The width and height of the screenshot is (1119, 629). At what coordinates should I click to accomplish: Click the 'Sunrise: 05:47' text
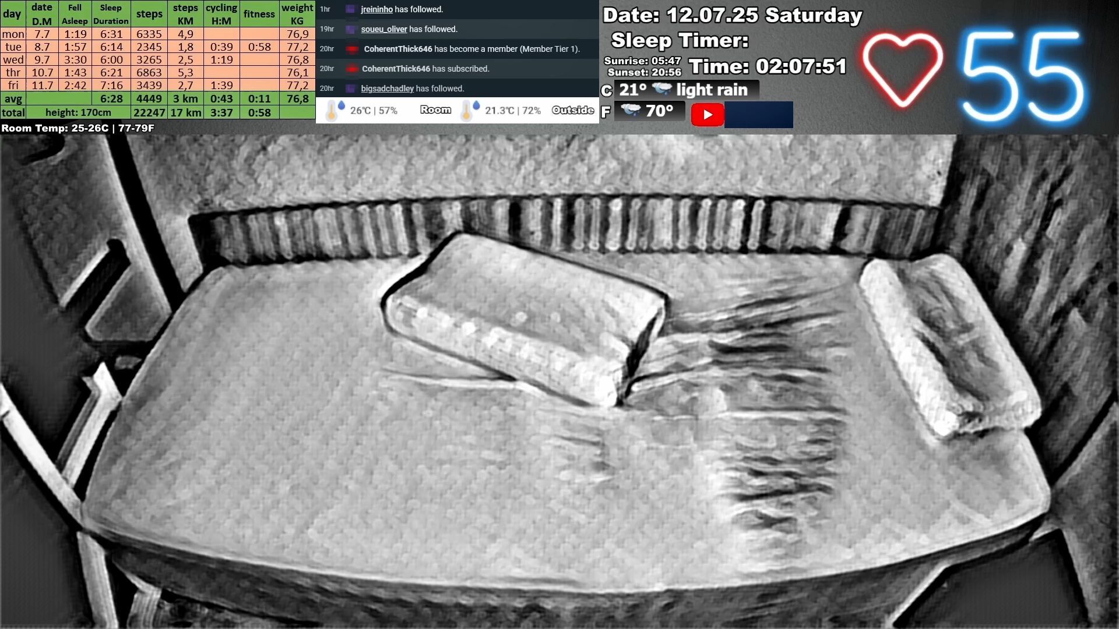pyautogui.click(x=642, y=61)
